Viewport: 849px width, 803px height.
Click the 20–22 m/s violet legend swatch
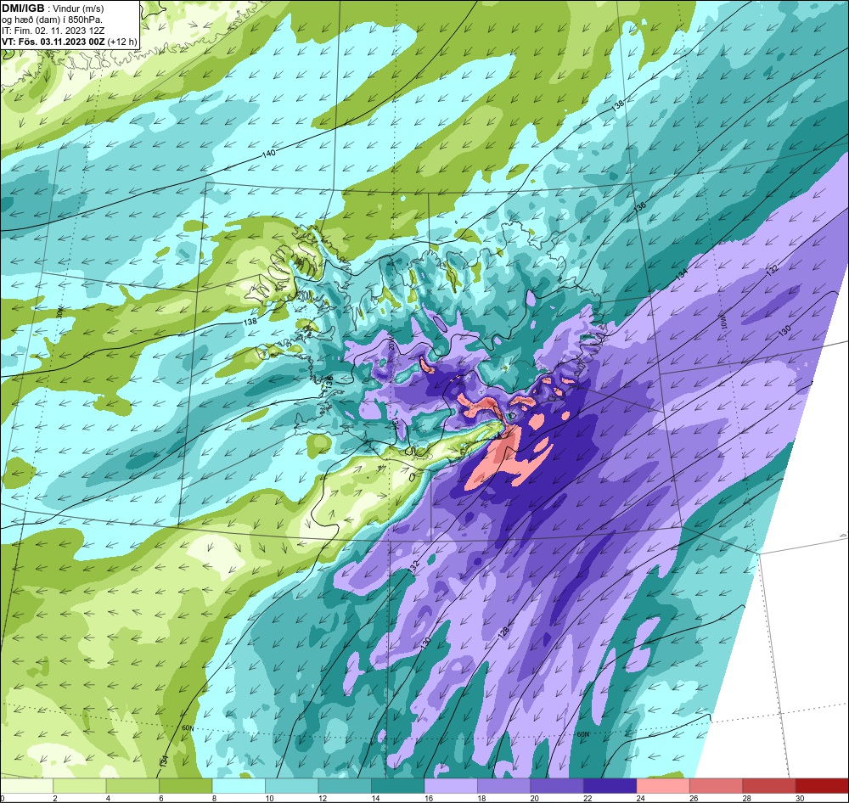[557, 785]
